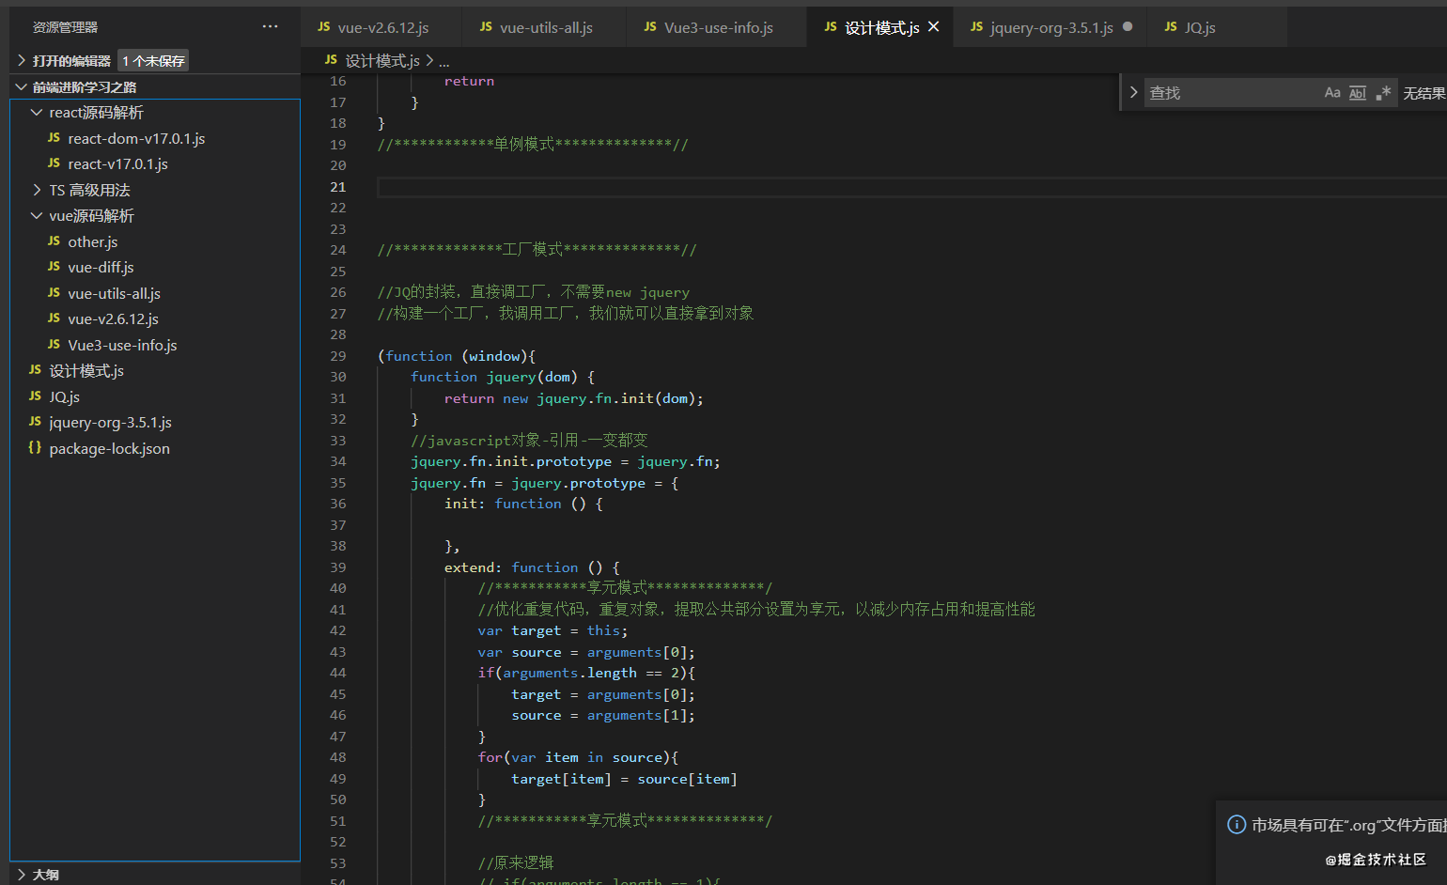Switch to the jquery-org-3.5.1.js tab
Screen dimensions: 1447x885
(1050, 27)
